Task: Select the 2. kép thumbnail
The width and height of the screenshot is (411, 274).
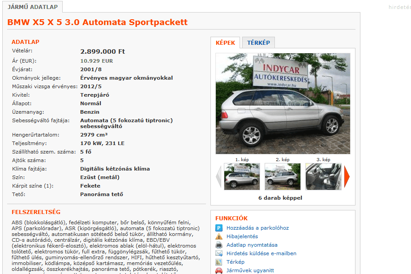Action: coord(283,176)
